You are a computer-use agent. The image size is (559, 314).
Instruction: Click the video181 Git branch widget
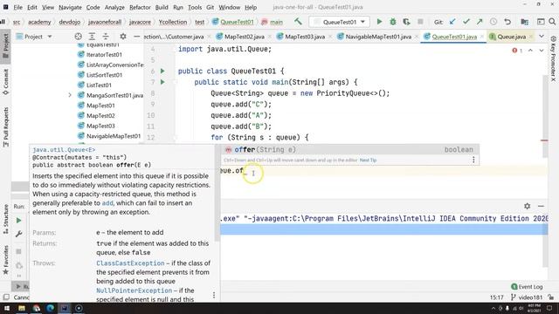pyautogui.click(x=527, y=297)
